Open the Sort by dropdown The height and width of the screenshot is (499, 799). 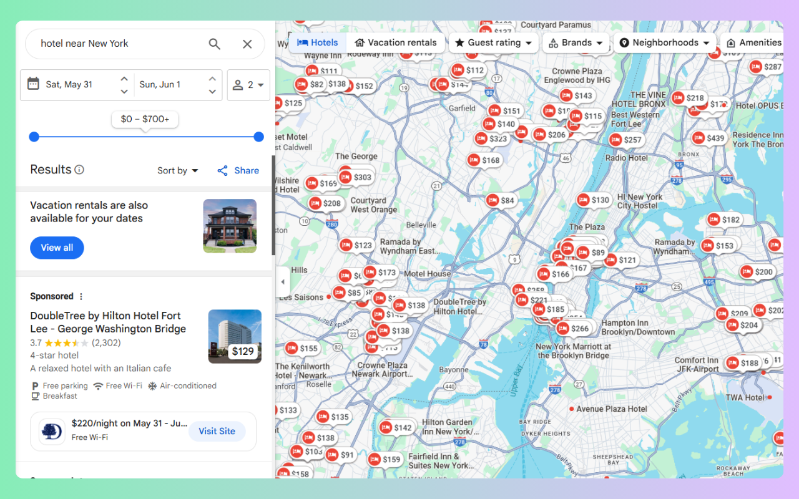[178, 170]
